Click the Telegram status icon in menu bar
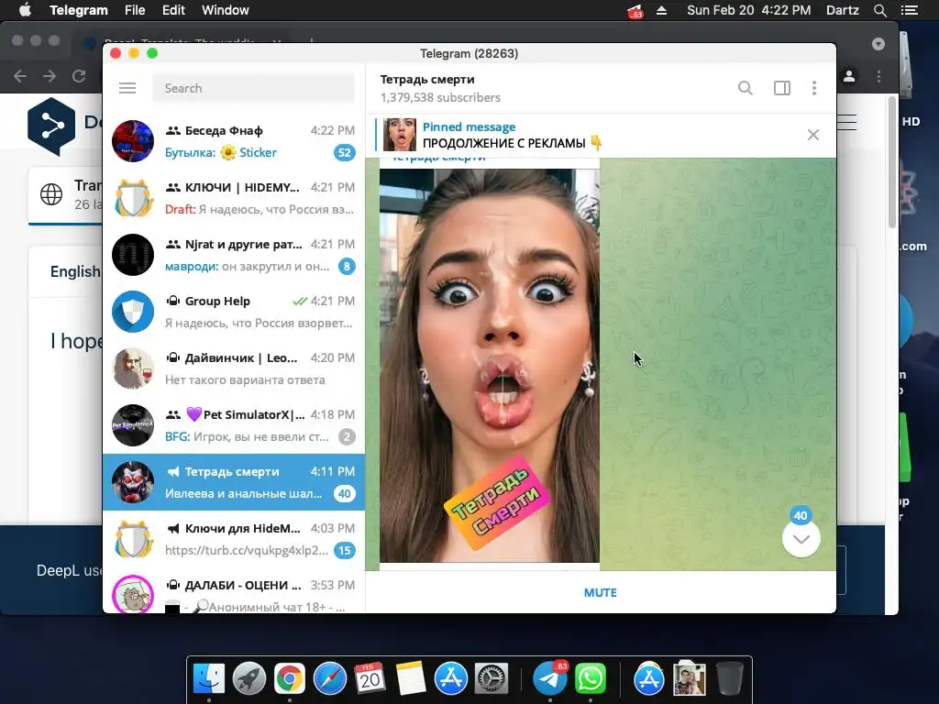 pos(635,11)
